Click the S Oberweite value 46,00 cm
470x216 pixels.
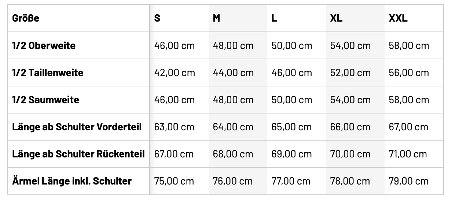(x=175, y=45)
